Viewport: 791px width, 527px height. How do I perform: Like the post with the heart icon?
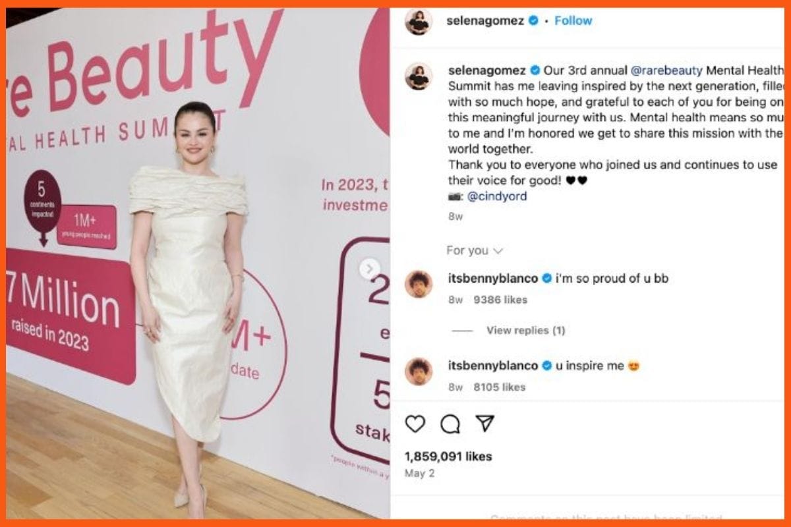(x=415, y=424)
